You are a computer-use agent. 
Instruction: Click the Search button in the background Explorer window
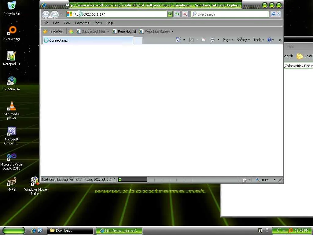[288, 56]
